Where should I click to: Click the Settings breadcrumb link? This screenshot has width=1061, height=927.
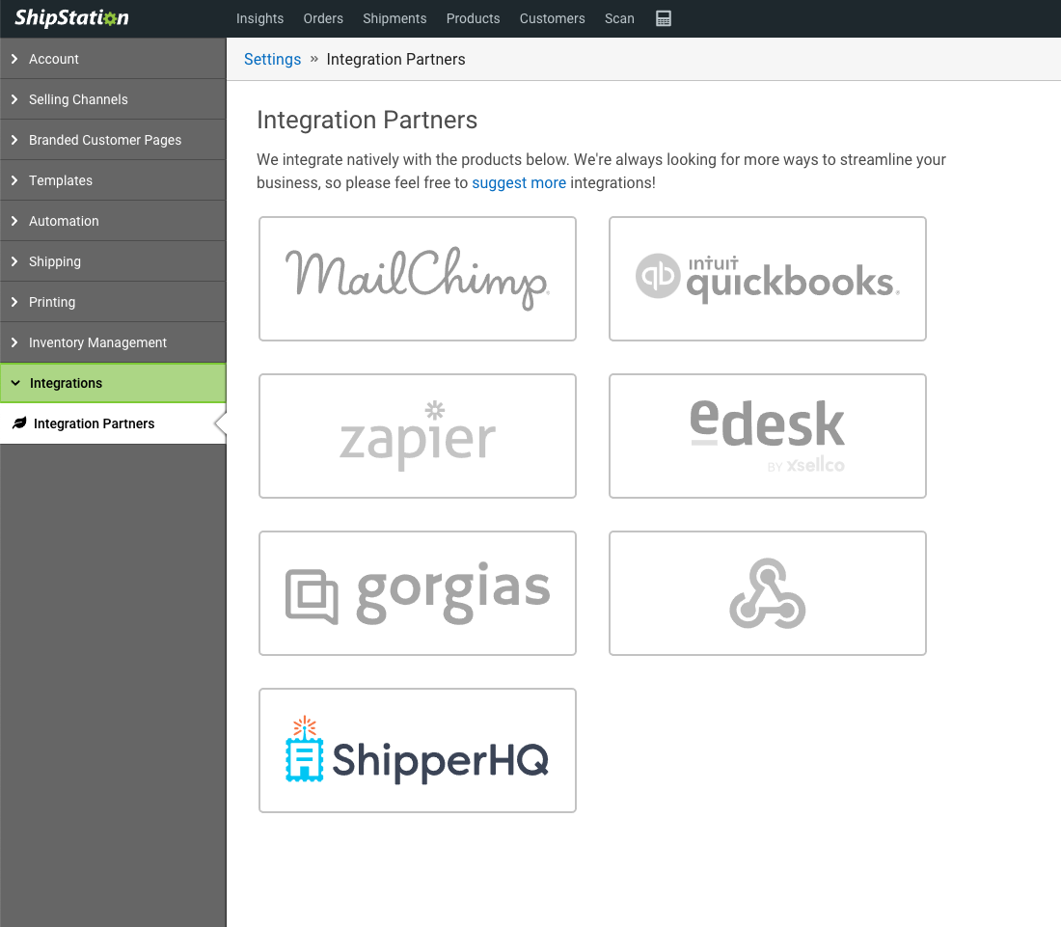tap(272, 59)
